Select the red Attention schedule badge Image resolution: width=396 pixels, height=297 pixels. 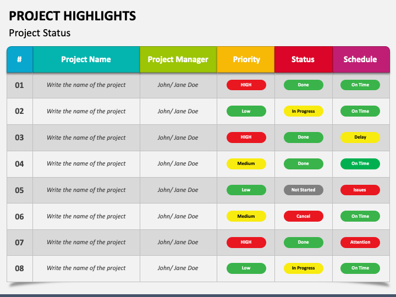point(360,242)
